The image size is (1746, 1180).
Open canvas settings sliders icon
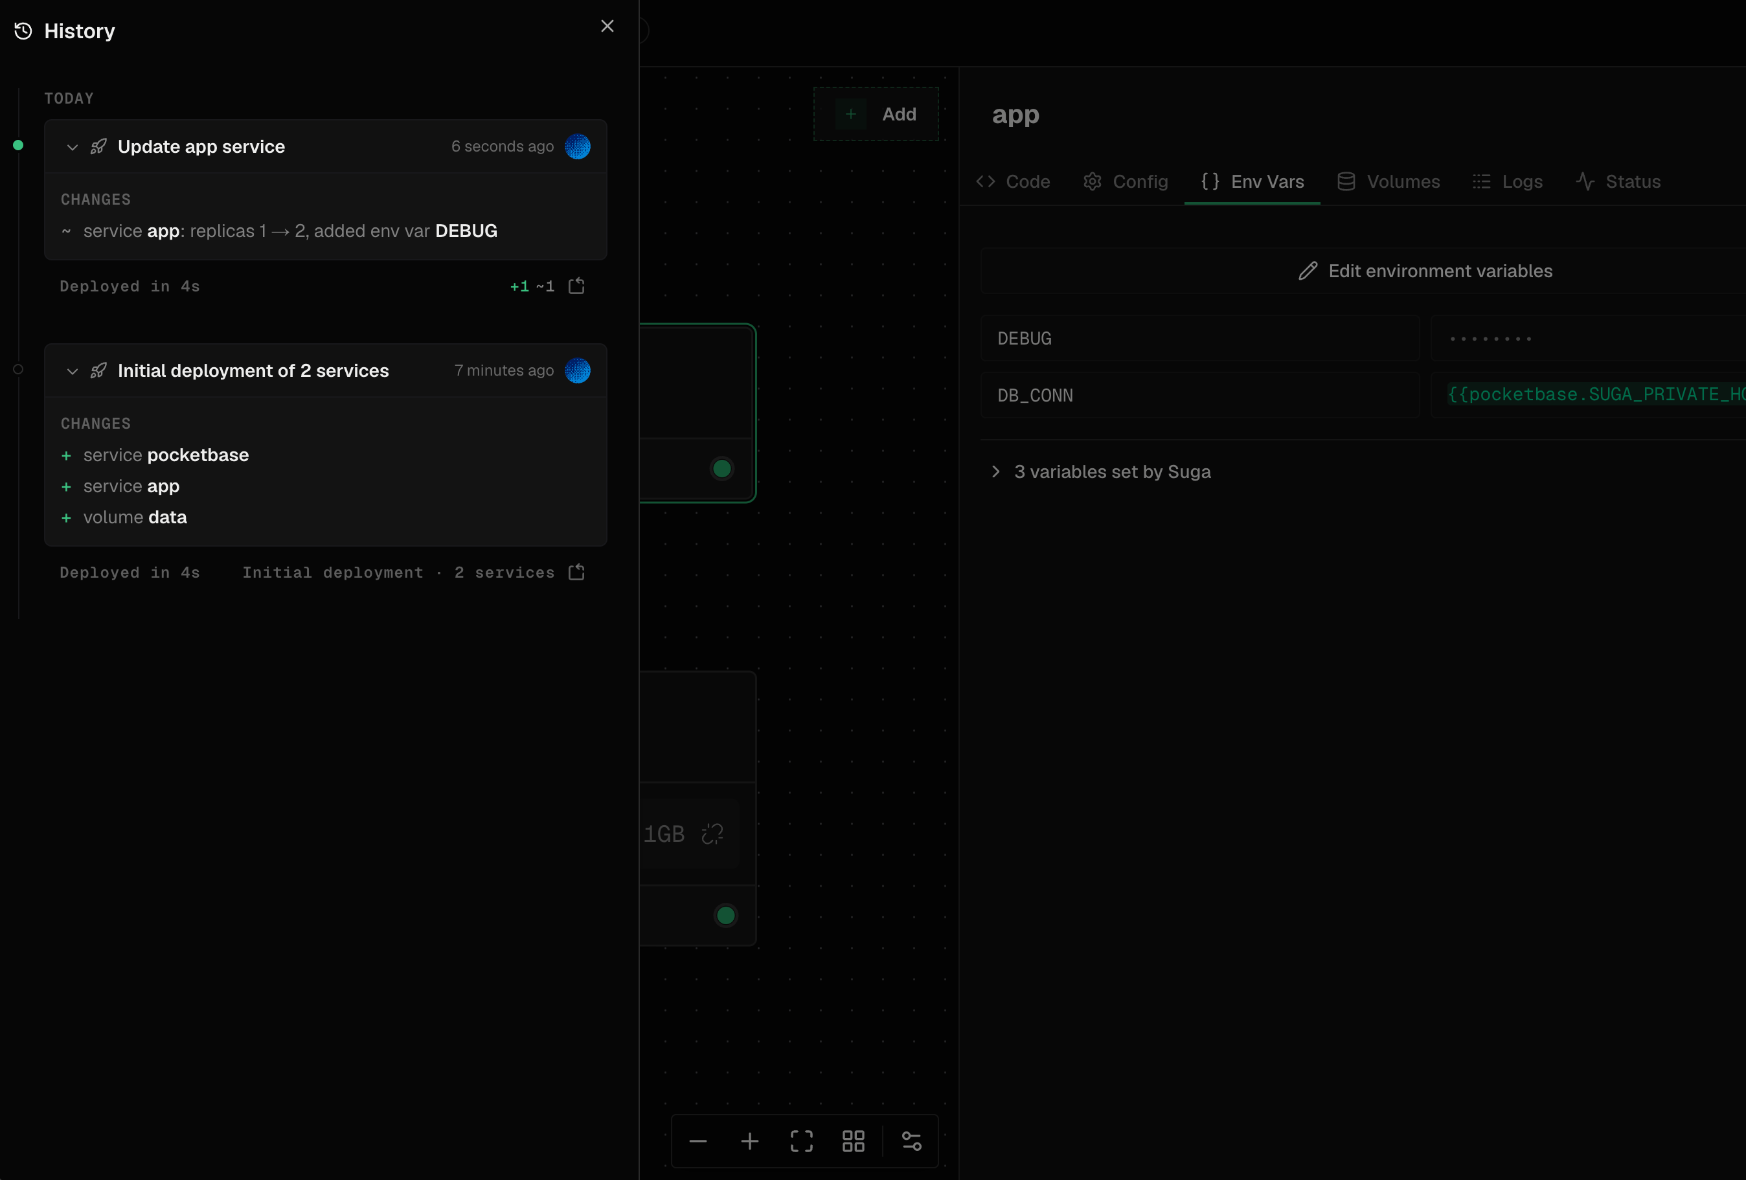pyautogui.click(x=911, y=1142)
